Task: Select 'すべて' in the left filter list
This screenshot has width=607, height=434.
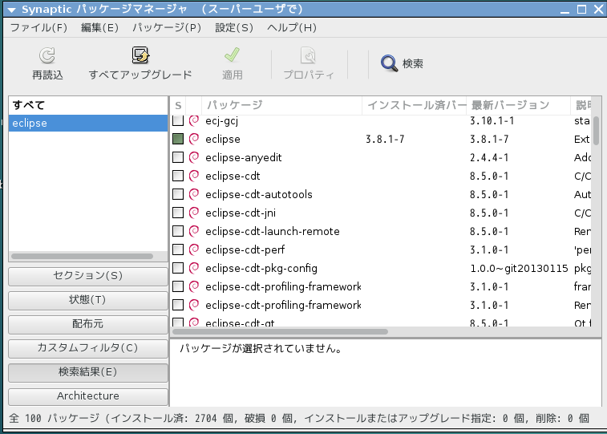Action: 88,105
